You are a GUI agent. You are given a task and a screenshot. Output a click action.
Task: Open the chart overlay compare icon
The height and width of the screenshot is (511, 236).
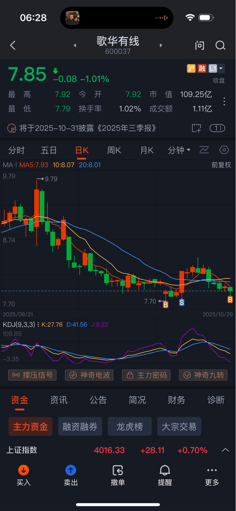pyautogui.click(x=204, y=150)
